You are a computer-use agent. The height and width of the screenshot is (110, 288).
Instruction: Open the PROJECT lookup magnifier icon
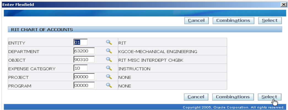pos(109,77)
